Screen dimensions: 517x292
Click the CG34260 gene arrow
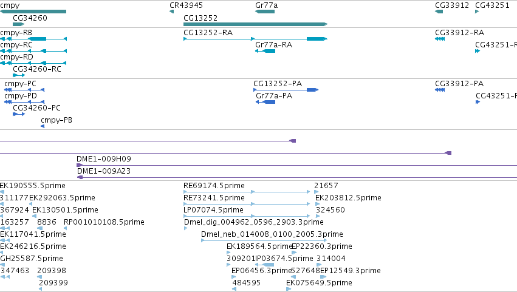point(18,24)
